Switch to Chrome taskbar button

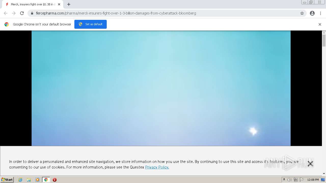[46, 180]
